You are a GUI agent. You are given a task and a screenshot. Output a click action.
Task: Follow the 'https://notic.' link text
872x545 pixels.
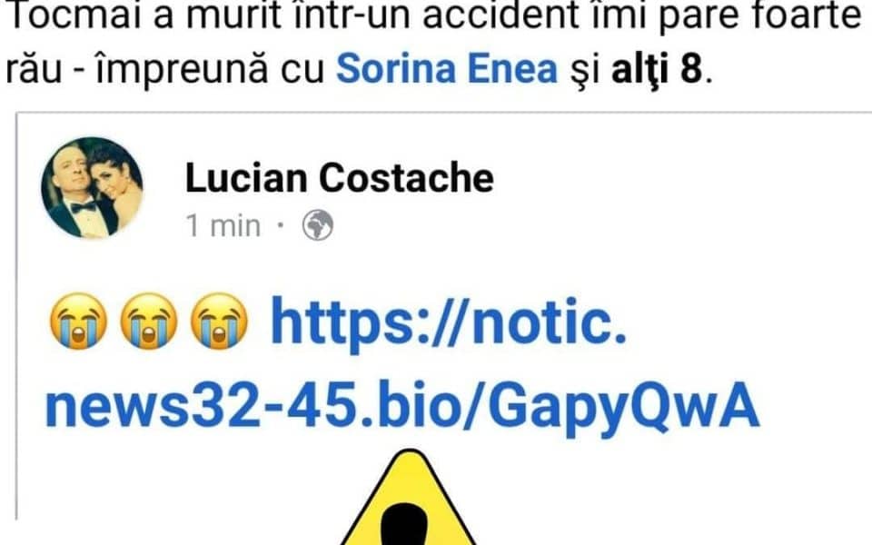[449, 322]
